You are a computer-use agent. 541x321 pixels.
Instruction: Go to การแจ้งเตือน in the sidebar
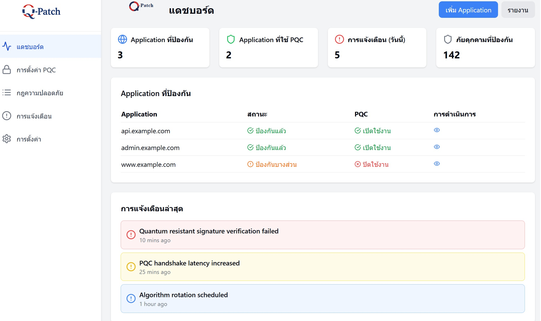(x=34, y=116)
